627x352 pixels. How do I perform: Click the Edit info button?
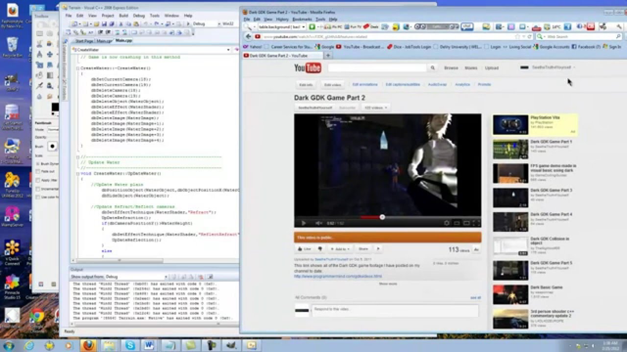[x=306, y=85]
